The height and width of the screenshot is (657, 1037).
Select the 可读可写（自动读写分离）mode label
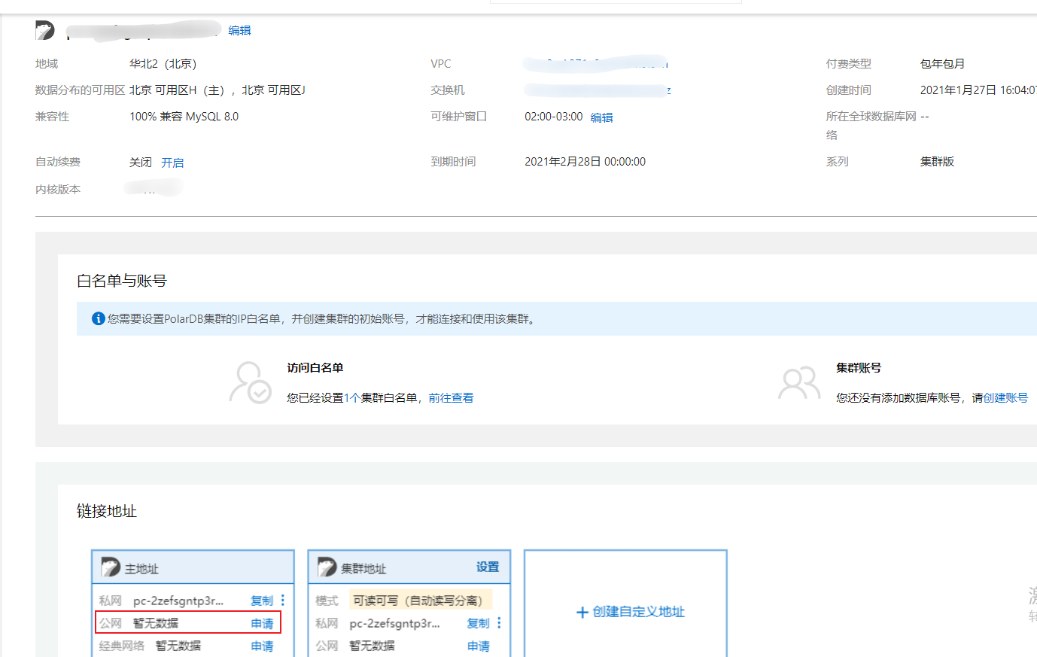(421, 601)
